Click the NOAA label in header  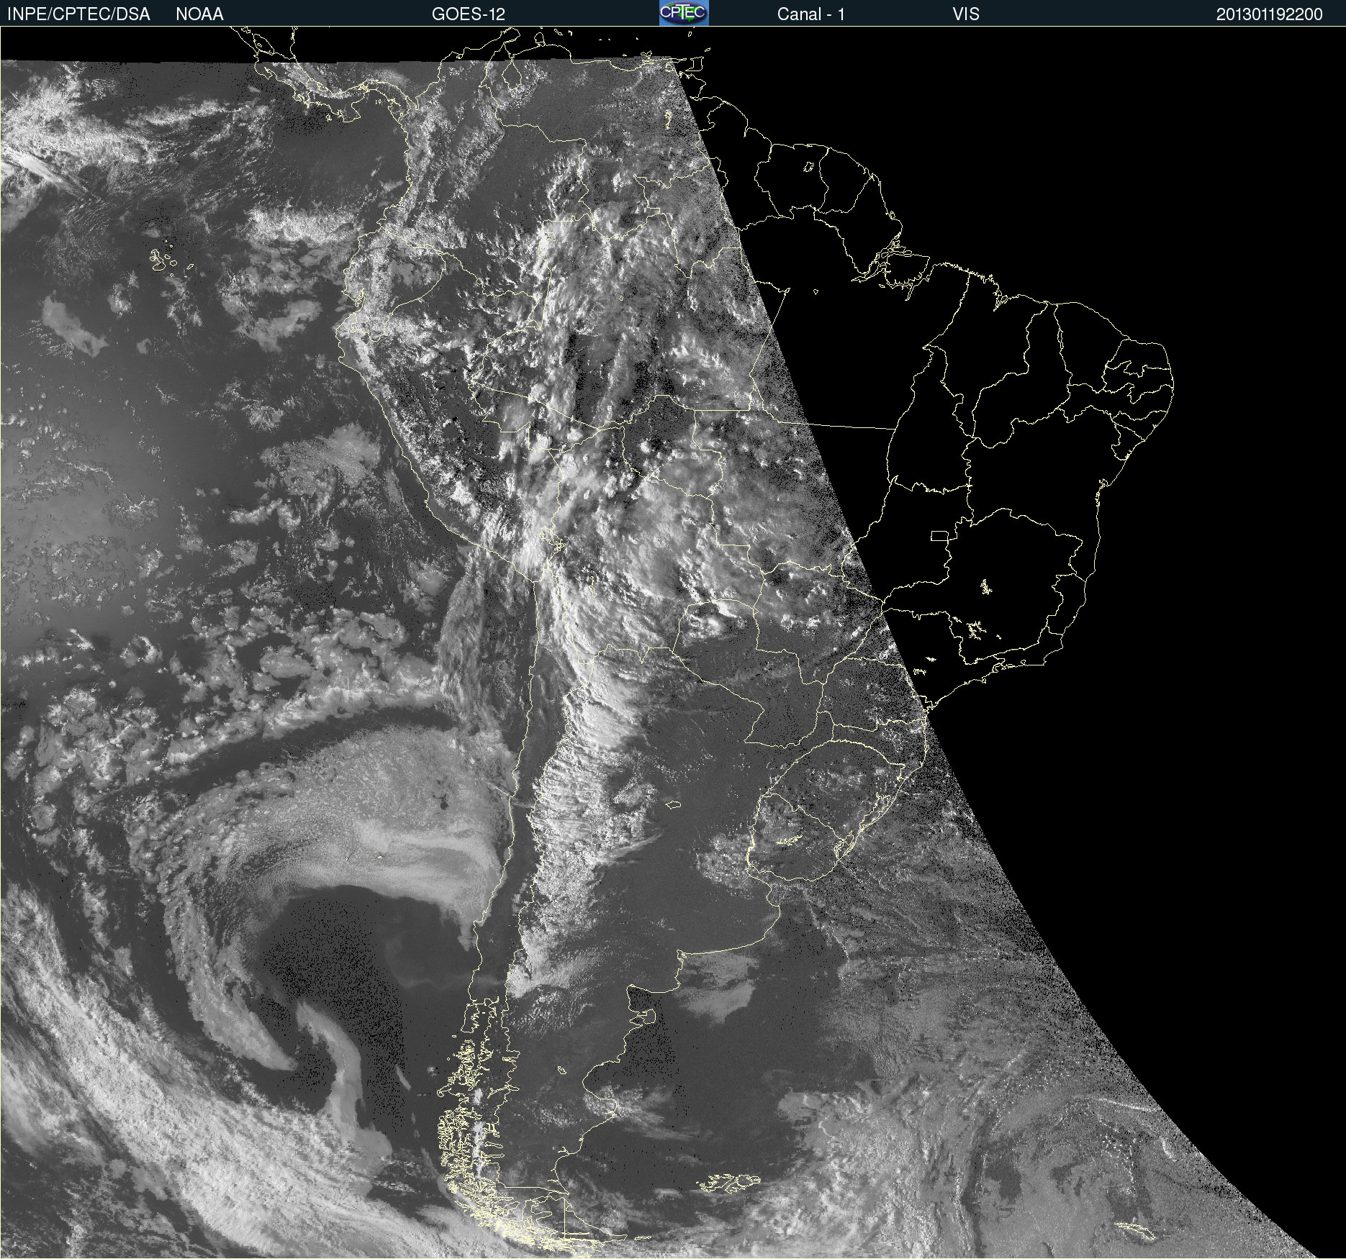[199, 14]
